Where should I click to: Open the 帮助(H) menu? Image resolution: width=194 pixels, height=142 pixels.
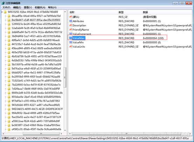[x=52, y=8]
